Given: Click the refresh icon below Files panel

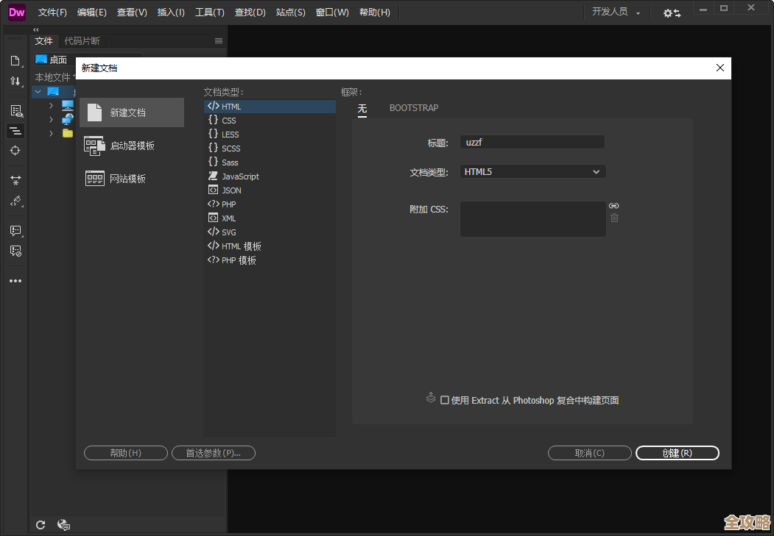Looking at the screenshot, I should pos(41,524).
